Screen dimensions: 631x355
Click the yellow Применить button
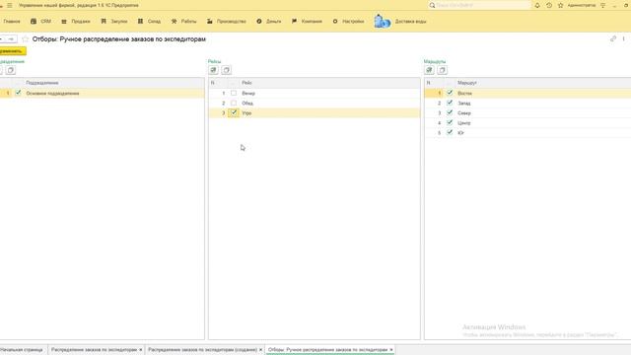(13, 51)
